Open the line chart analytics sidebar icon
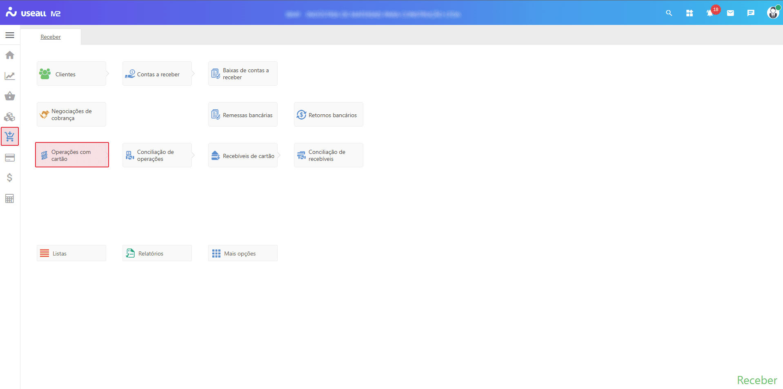 (10, 76)
